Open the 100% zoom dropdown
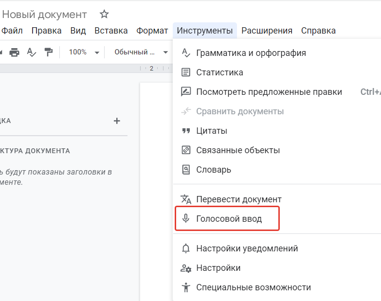 (84, 52)
